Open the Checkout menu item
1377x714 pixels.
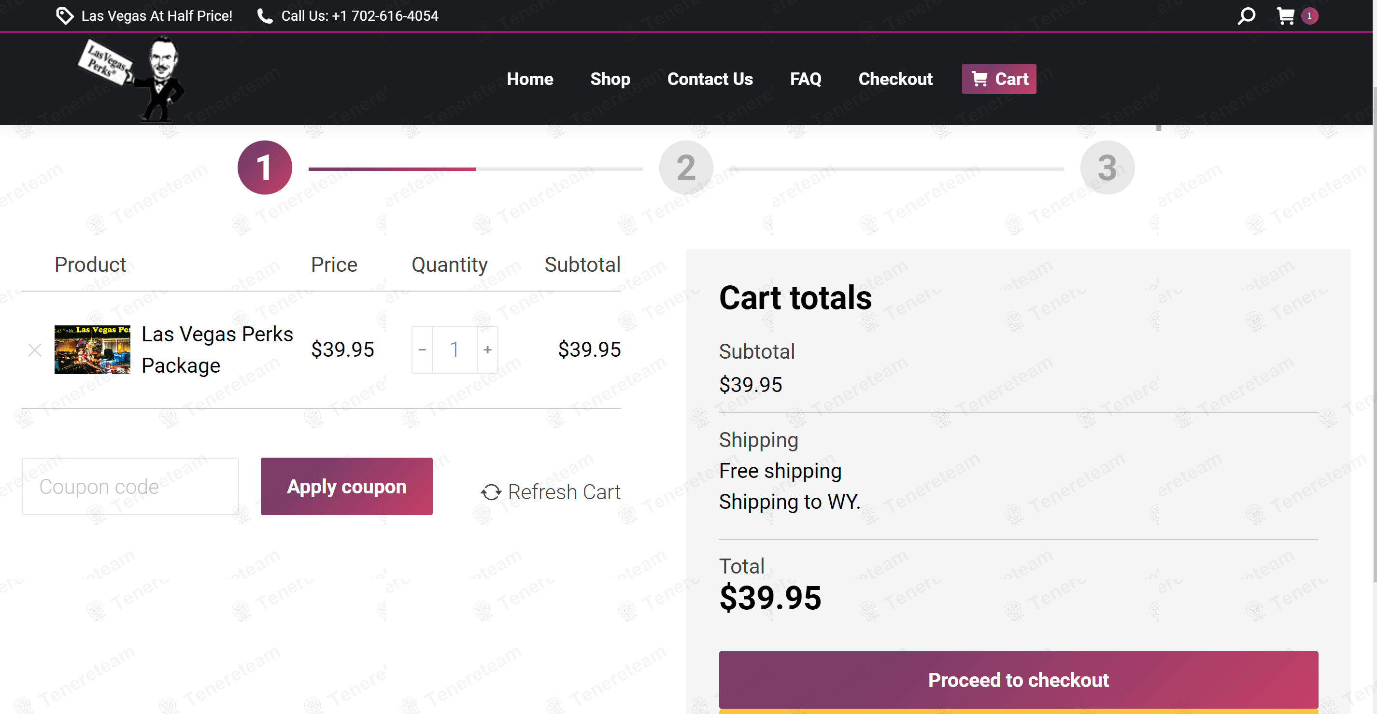point(895,79)
